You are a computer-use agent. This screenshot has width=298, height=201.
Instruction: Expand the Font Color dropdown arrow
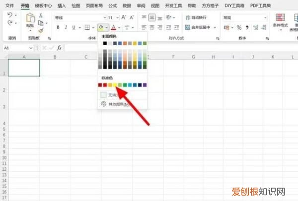click(x=119, y=28)
